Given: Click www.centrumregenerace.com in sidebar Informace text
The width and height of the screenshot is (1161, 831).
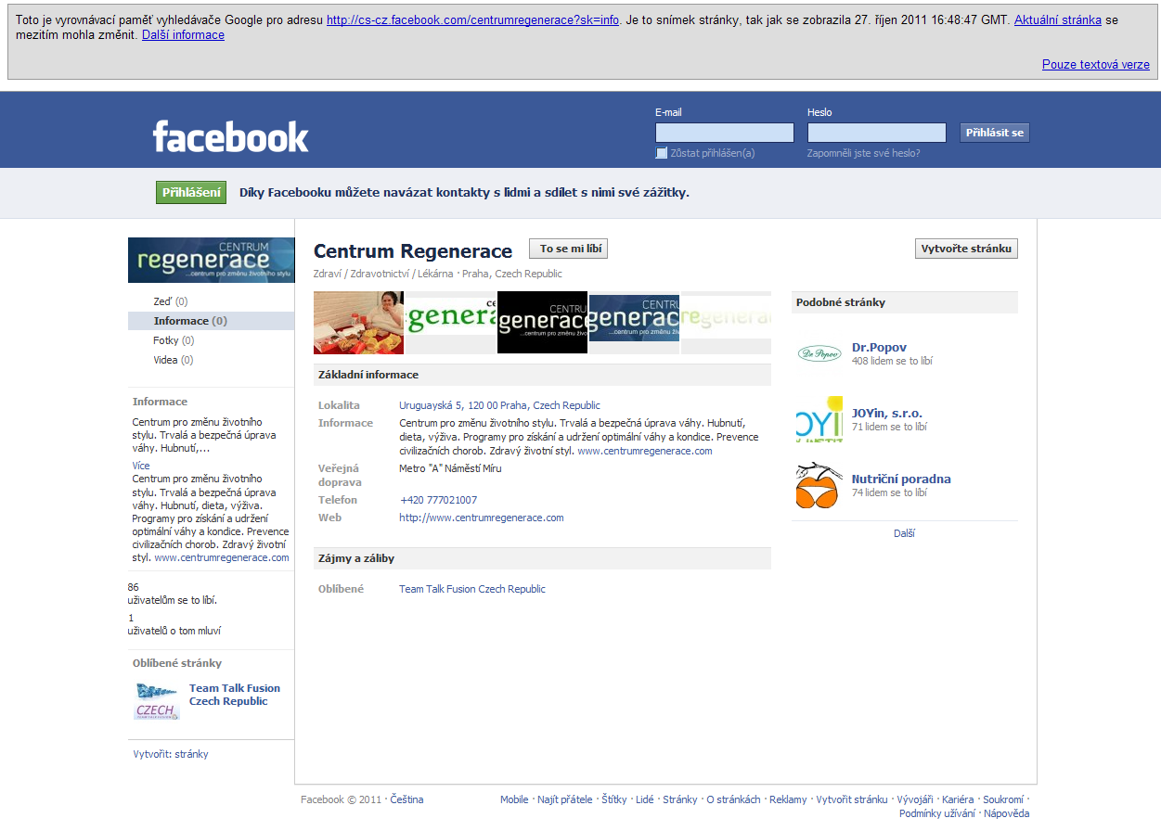Looking at the screenshot, I should tap(222, 557).
